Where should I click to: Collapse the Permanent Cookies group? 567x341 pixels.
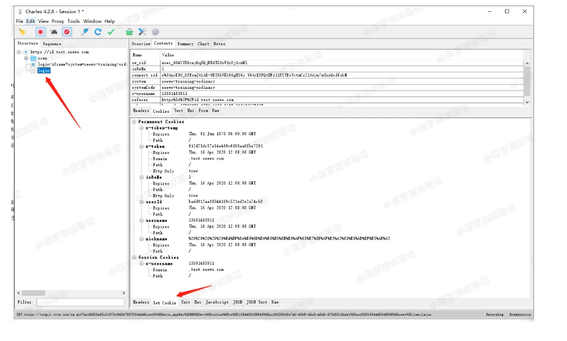tap(134, 122)
